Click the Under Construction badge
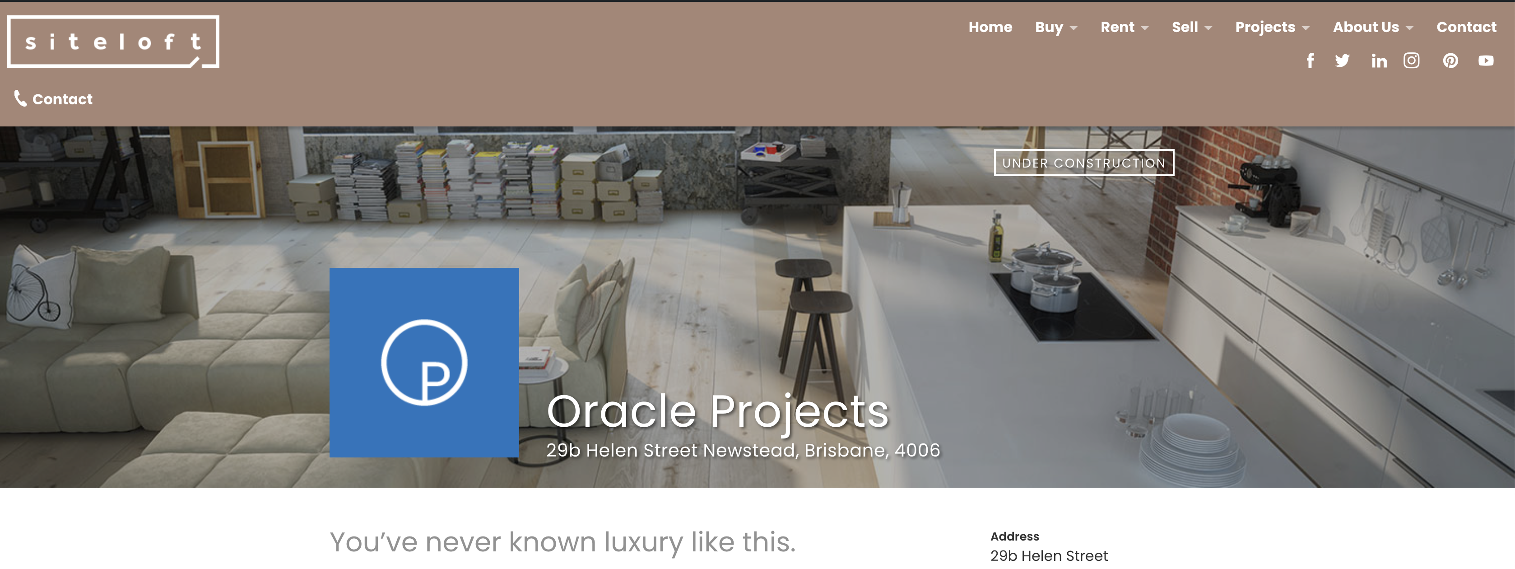The width and height of the screenshot is (1515, 569). (x=1083, y=163)
